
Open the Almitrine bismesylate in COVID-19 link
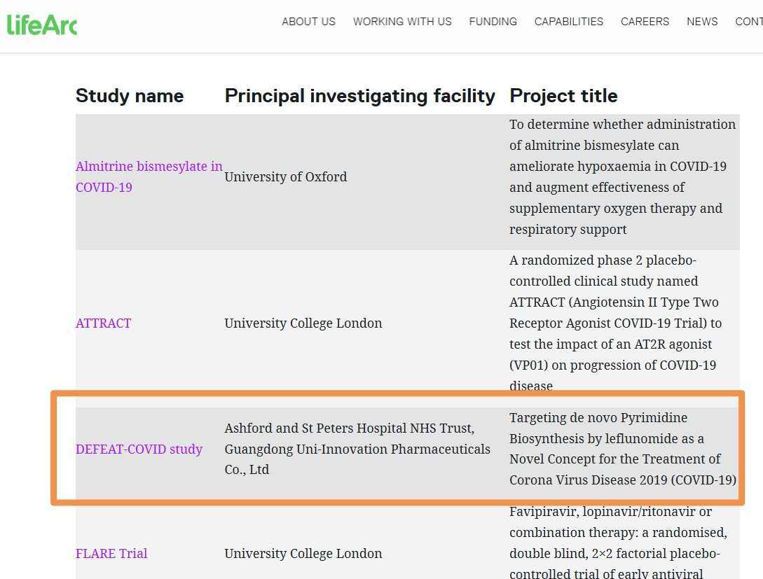click(x=149, y=177)
